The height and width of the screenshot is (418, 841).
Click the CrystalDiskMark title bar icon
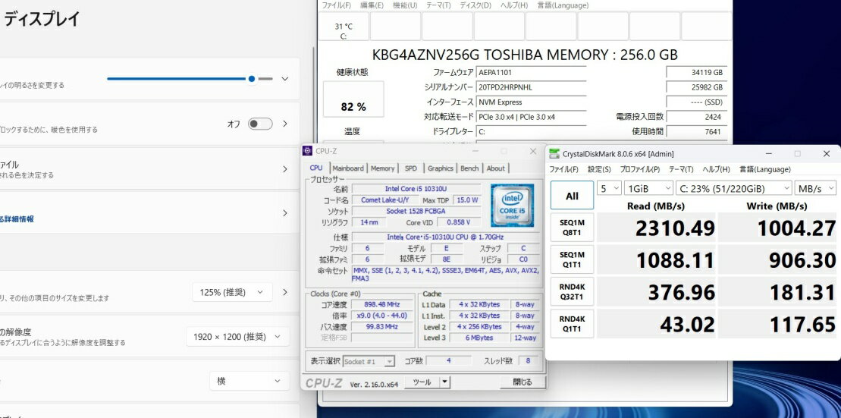(554, 154)
